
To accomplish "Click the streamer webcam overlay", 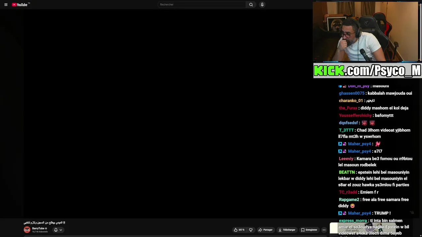I will click(366, 32).
